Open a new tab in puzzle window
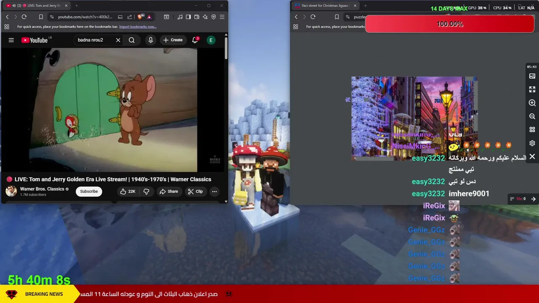539x303 pixels. (365, 5)
